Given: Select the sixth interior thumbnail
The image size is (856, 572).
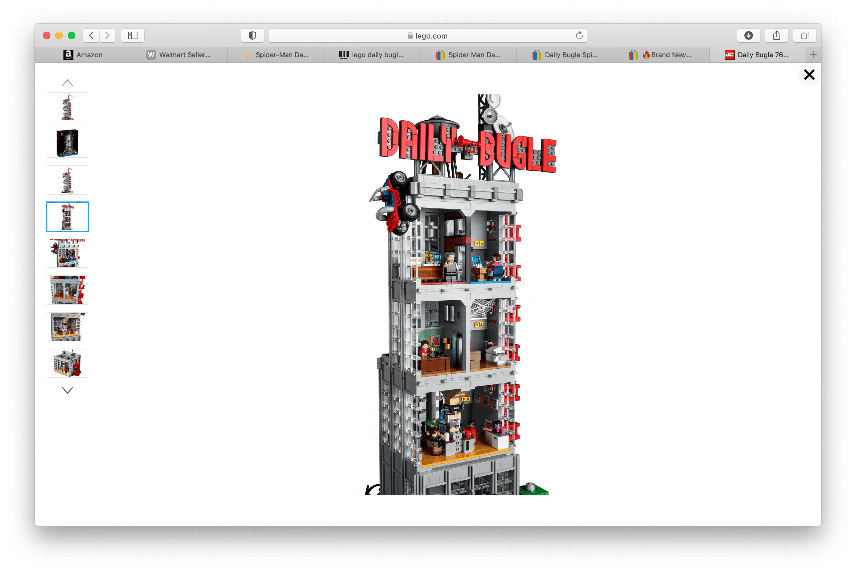Looking at the screenshot, I should coord(67,290).
